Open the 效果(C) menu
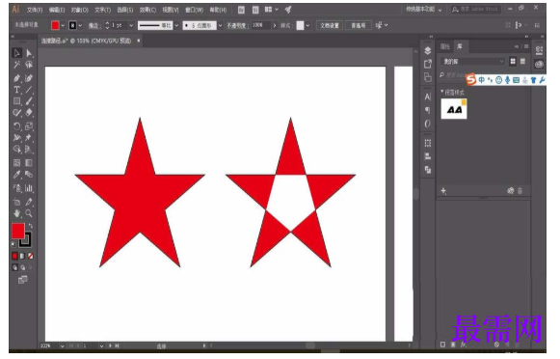This screenshot has height=359, width=560. [x=147, y=10]
